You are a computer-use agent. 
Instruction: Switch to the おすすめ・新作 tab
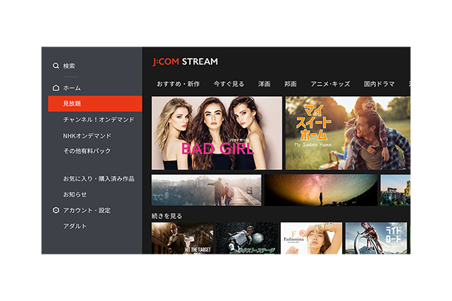tap(178, 84)
